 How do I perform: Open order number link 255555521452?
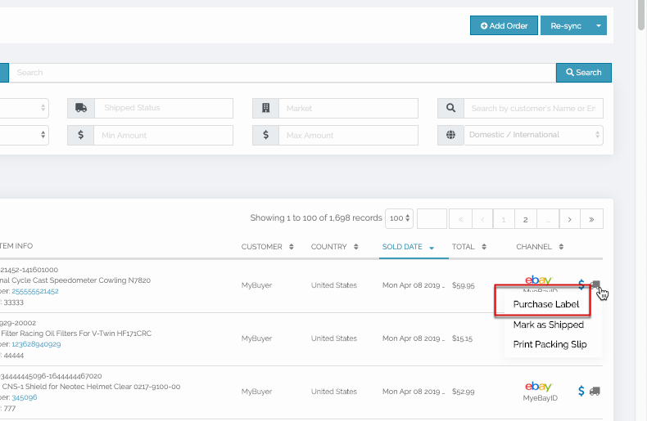pyautogui.click(x=35, y=291)
